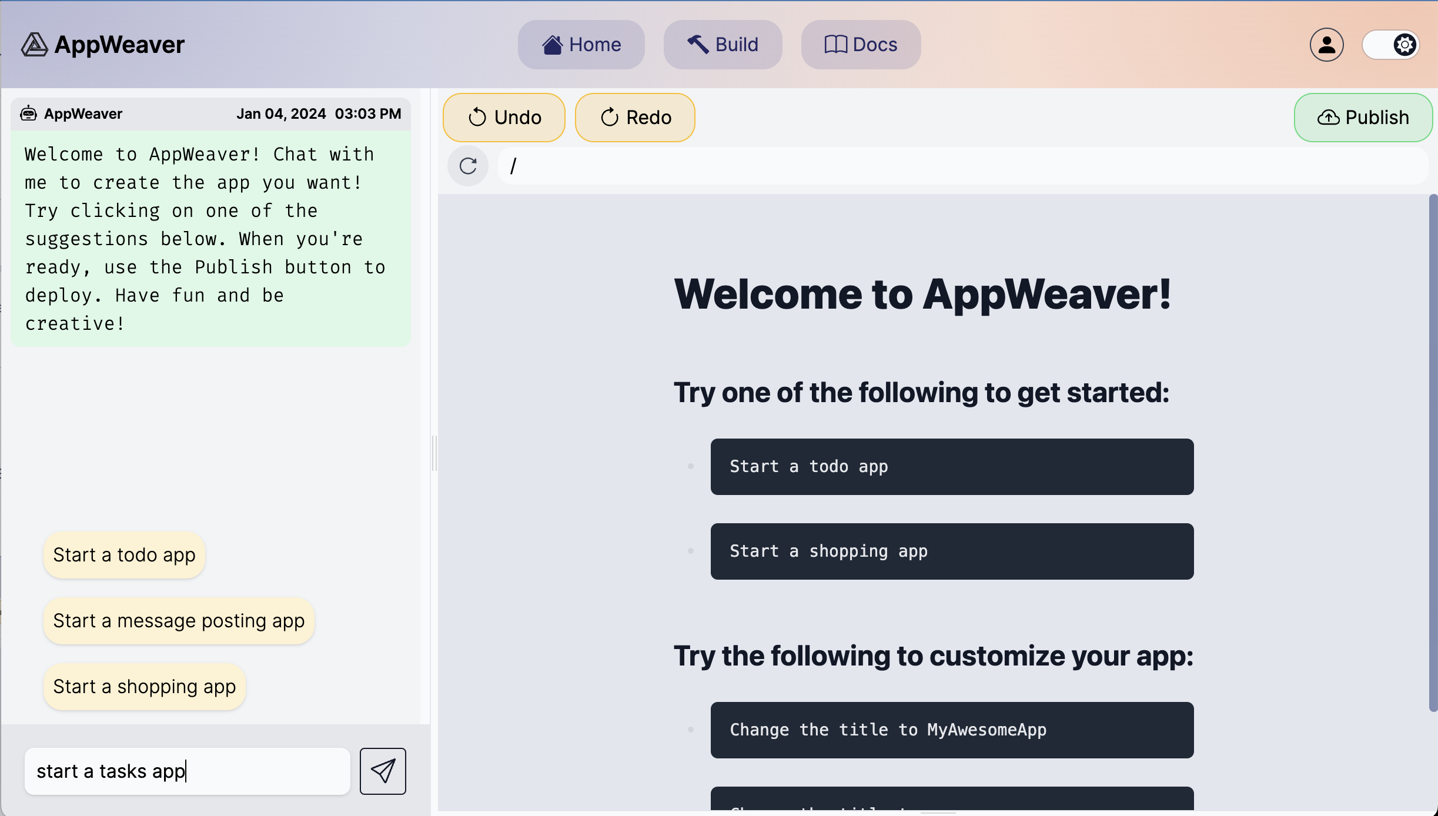The width and height of the screenshot is (1438, 816).
Task: Click 'Start a shopping app' code block
Action: coord(952,551)
